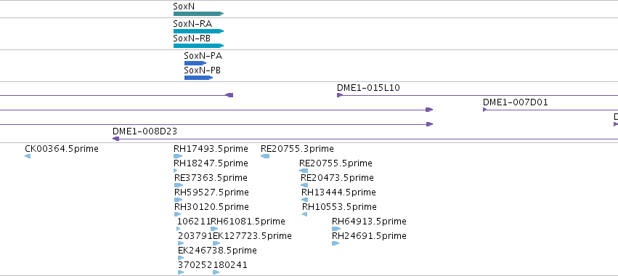Select the RH17493.5prime EST arrow
Screen dimensions: 618x276
pos(178,156)
